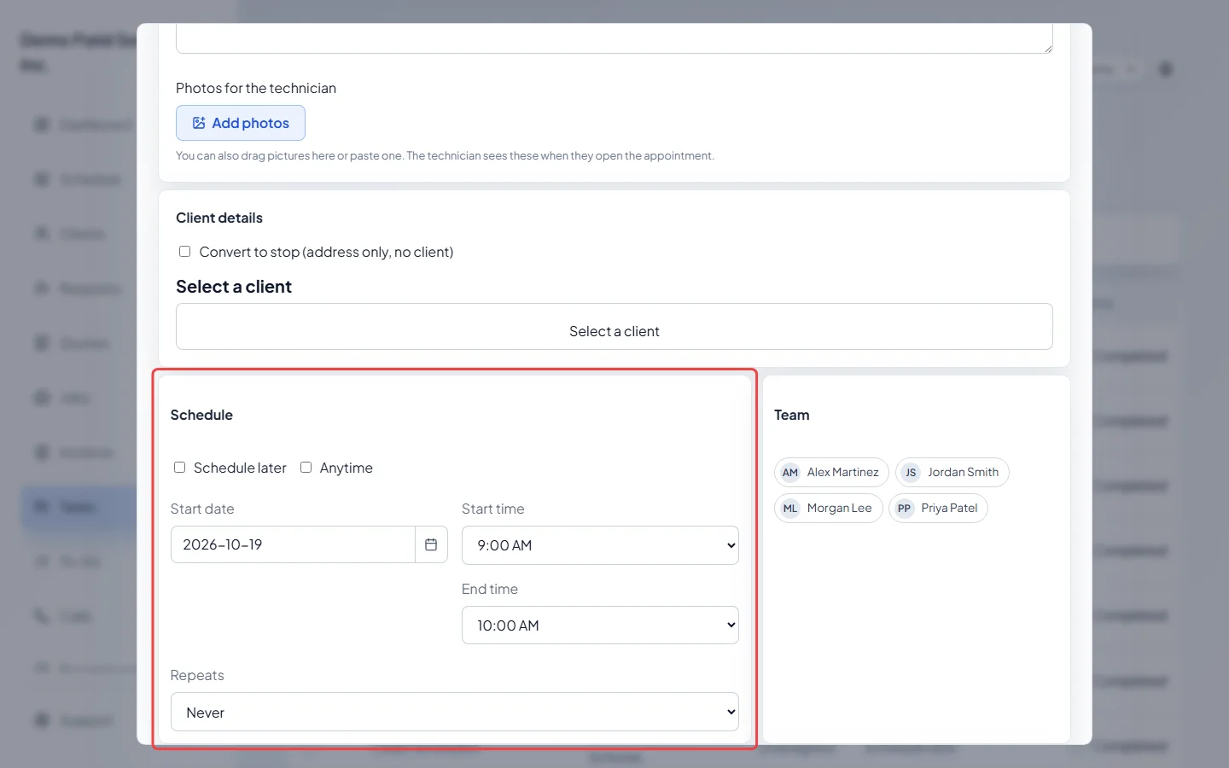
Task: Select Jordan Smith team chip
Action: 952,472
